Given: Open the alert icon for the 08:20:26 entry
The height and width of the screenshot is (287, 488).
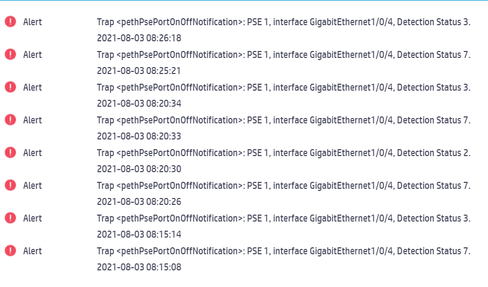Looking at the screenshot, I should point(10,186).
